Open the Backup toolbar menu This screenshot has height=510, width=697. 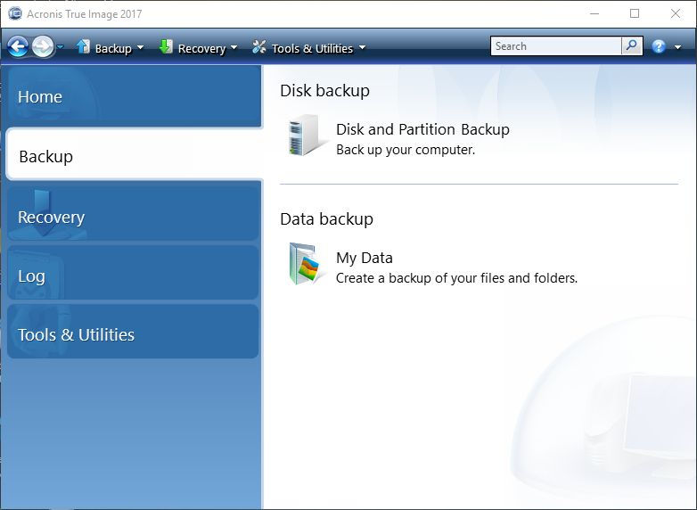[x=113, y=48]
